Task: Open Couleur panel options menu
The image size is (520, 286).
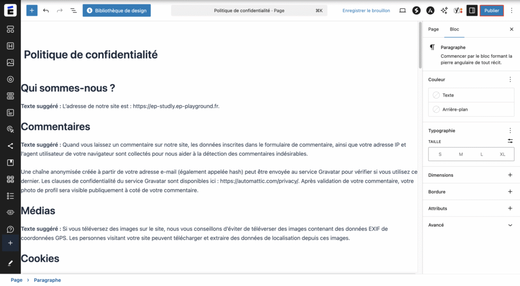Action: [510, 79]
